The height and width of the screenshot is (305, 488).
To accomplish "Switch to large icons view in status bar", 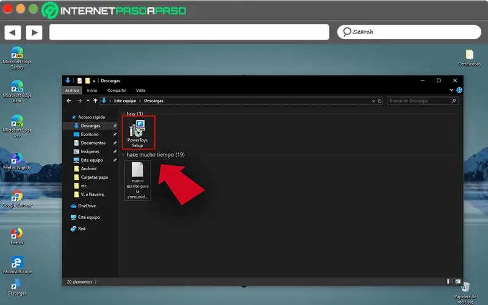I will coord(458,281).
